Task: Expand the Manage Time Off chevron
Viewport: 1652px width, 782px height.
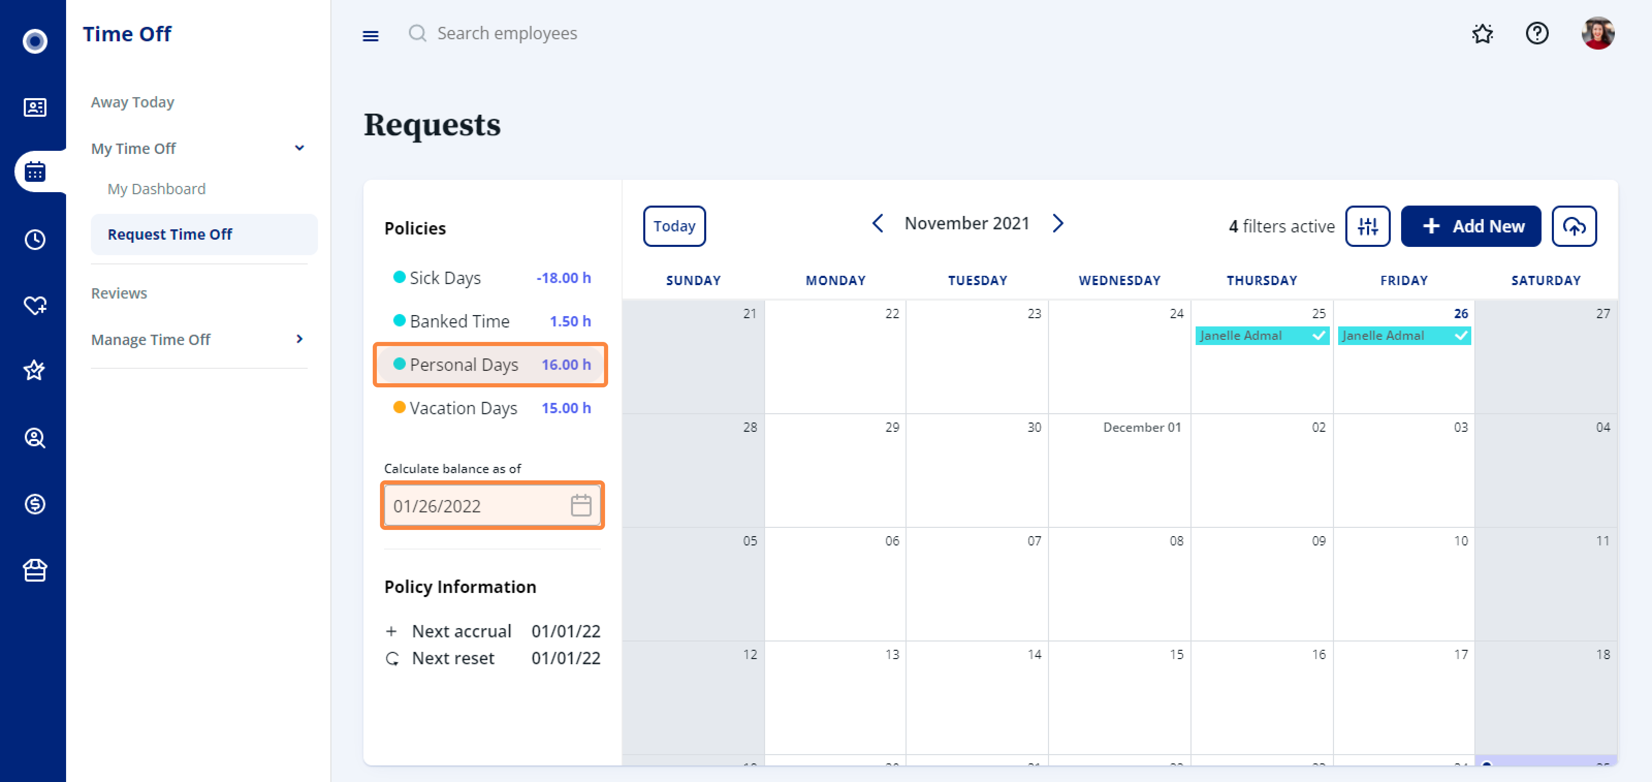Action: coord(299,339)
